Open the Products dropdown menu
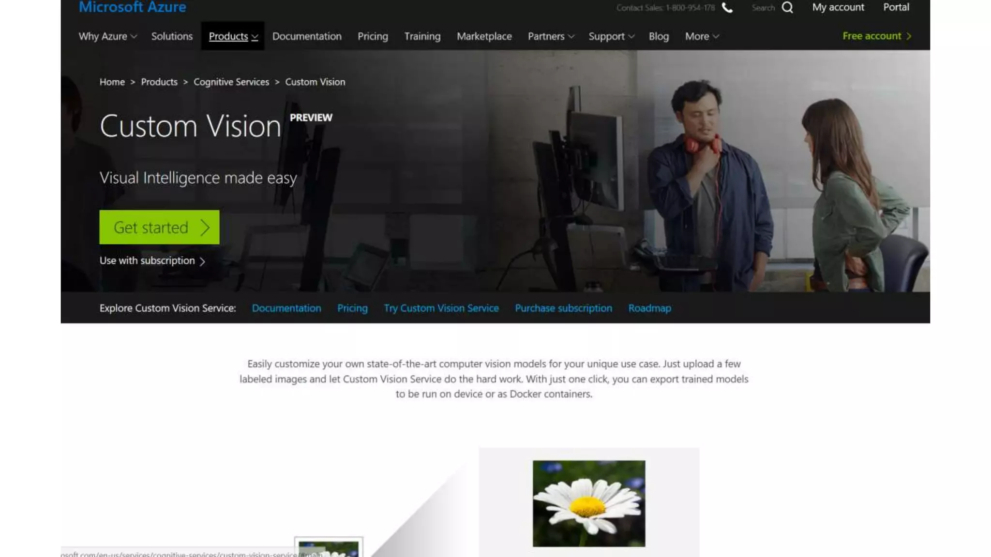Viewport: 991px width, 557px height. 233,36
